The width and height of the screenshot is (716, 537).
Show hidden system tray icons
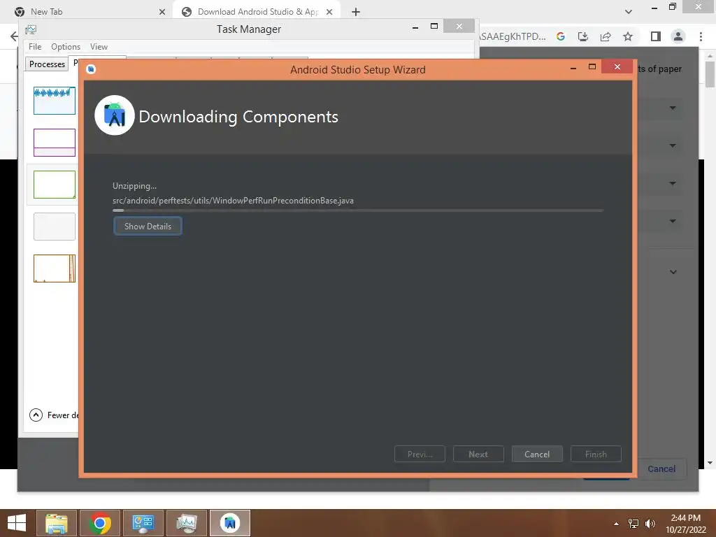pyautogui.click(x=617, y=524)
